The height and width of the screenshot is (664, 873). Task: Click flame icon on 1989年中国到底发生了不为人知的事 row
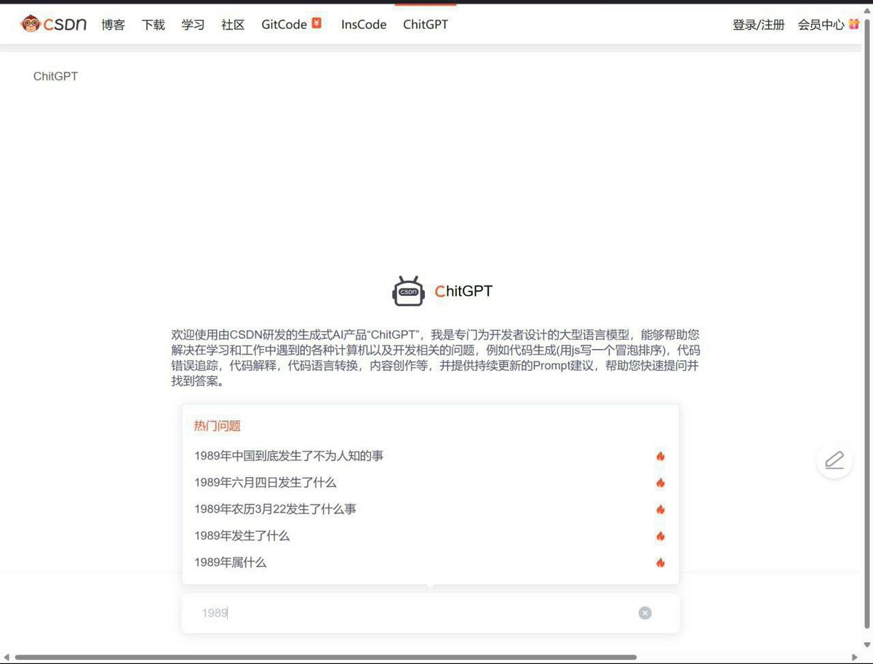[661, 456]
